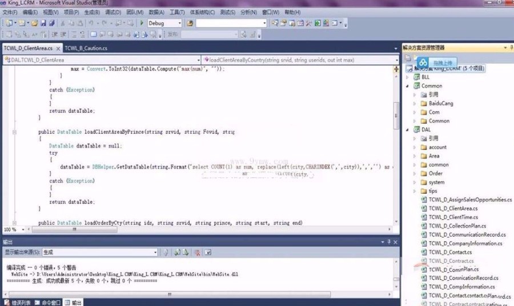Viewport: 514px width, 306px height.
Task: Click the editor split-window handle
Action: pyautogui.click(x=396, y=69)
